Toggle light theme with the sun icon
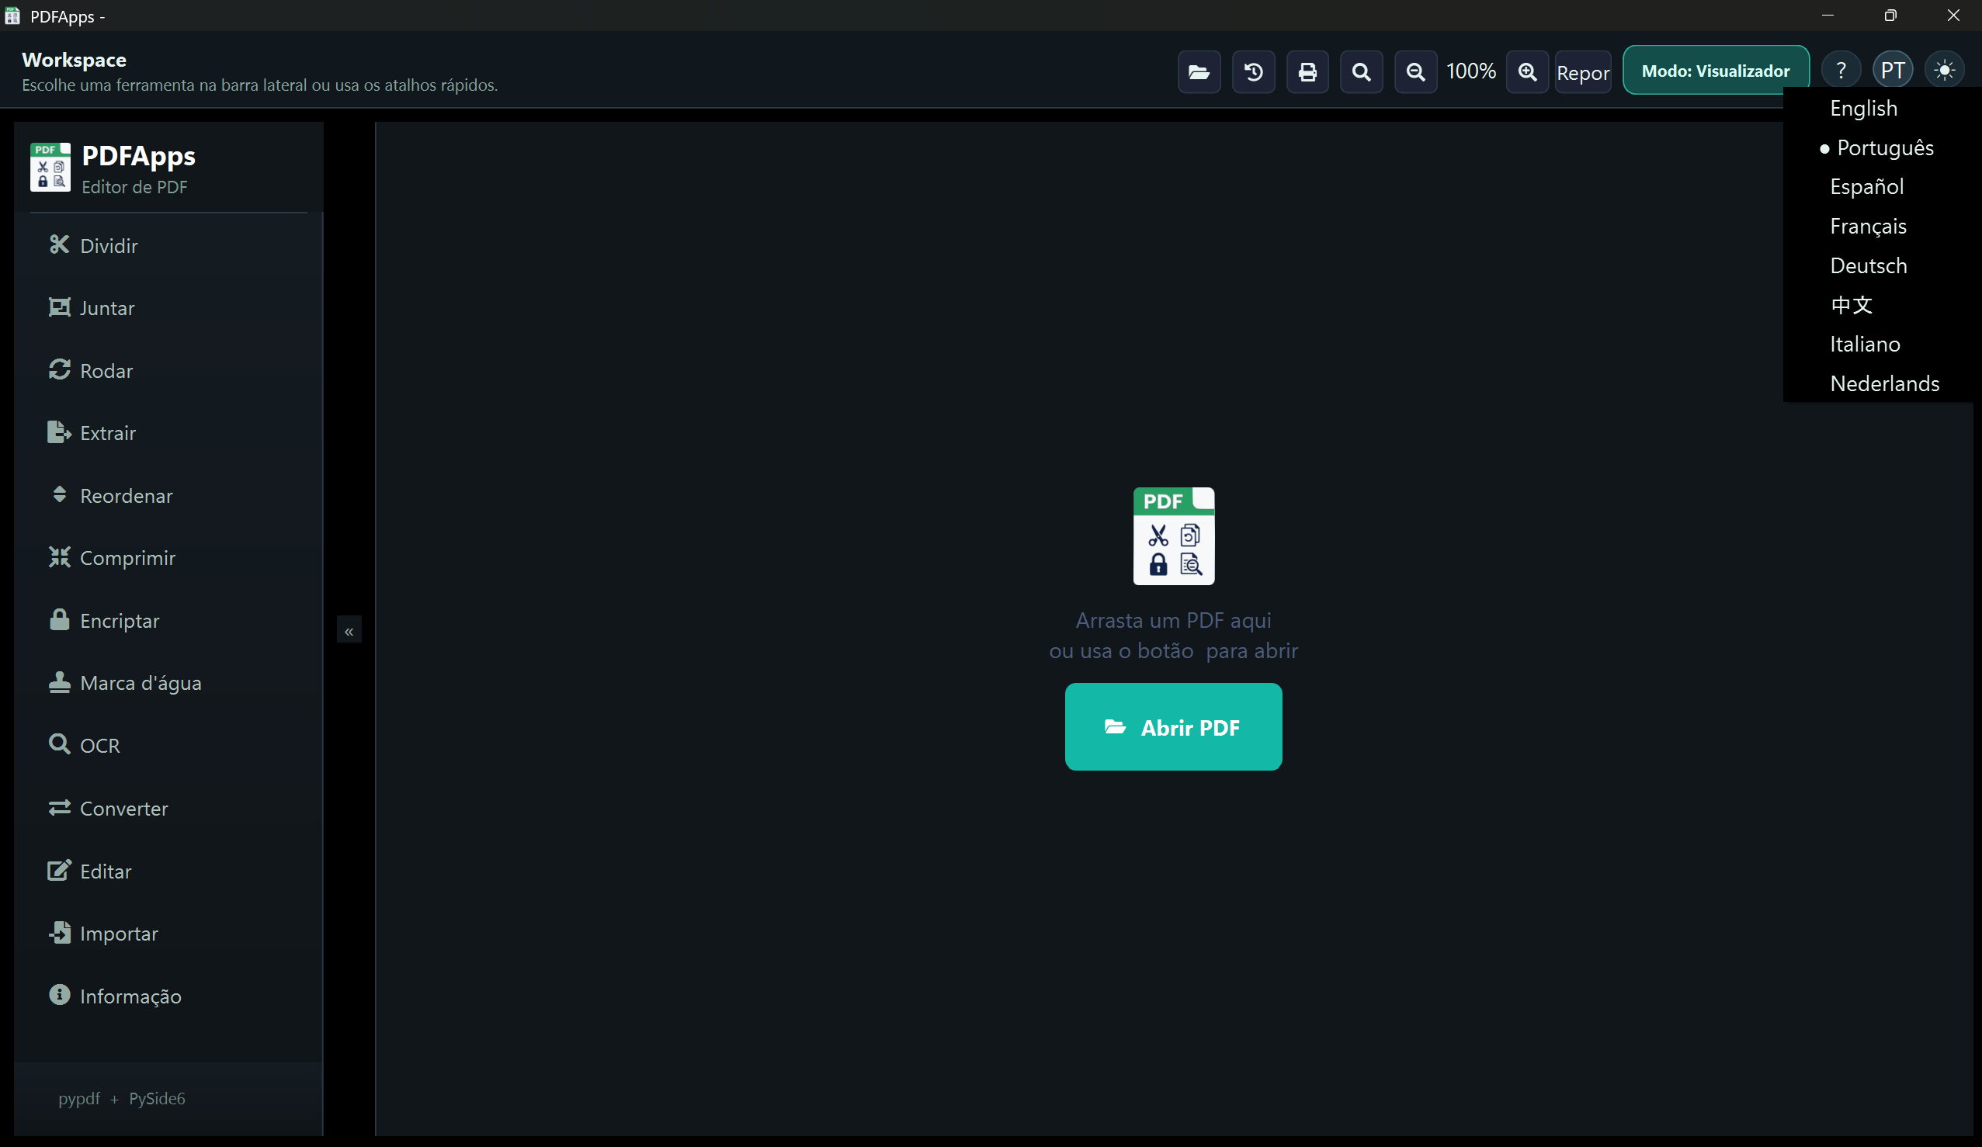 (x=1944, y=71)
